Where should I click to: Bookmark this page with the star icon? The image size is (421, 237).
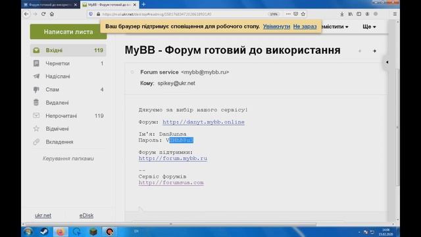(x=303, y=14)
